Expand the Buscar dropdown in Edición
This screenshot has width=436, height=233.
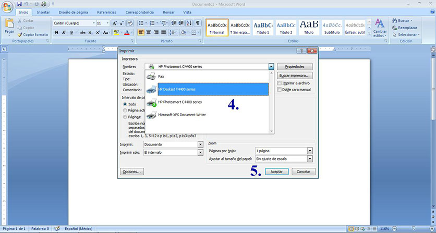tap(411, 20)
